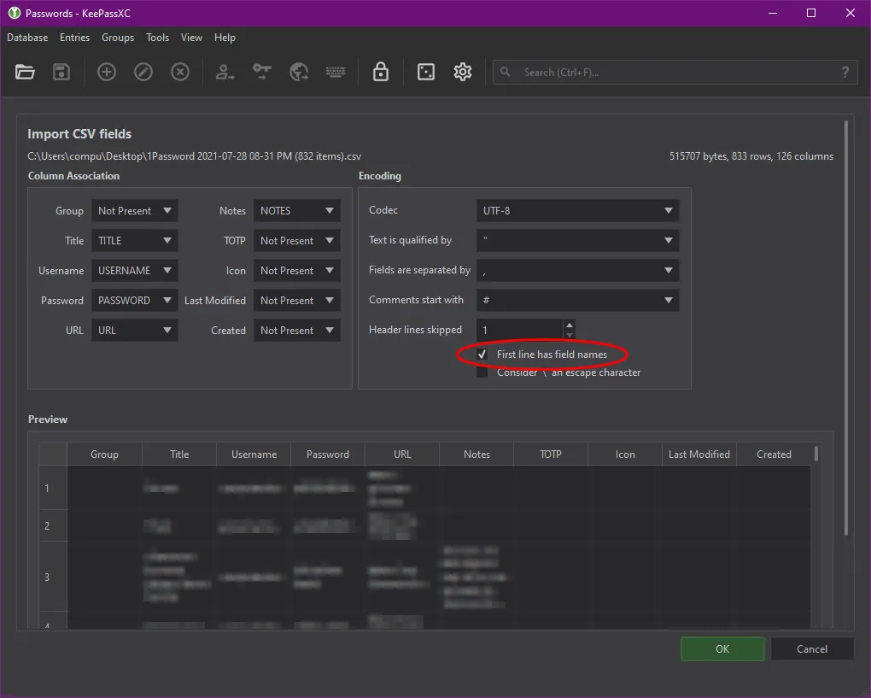Open the 'Fields are separated by' dropdown
The height and width of the screenshot is (698, 871).
(577, 270)
